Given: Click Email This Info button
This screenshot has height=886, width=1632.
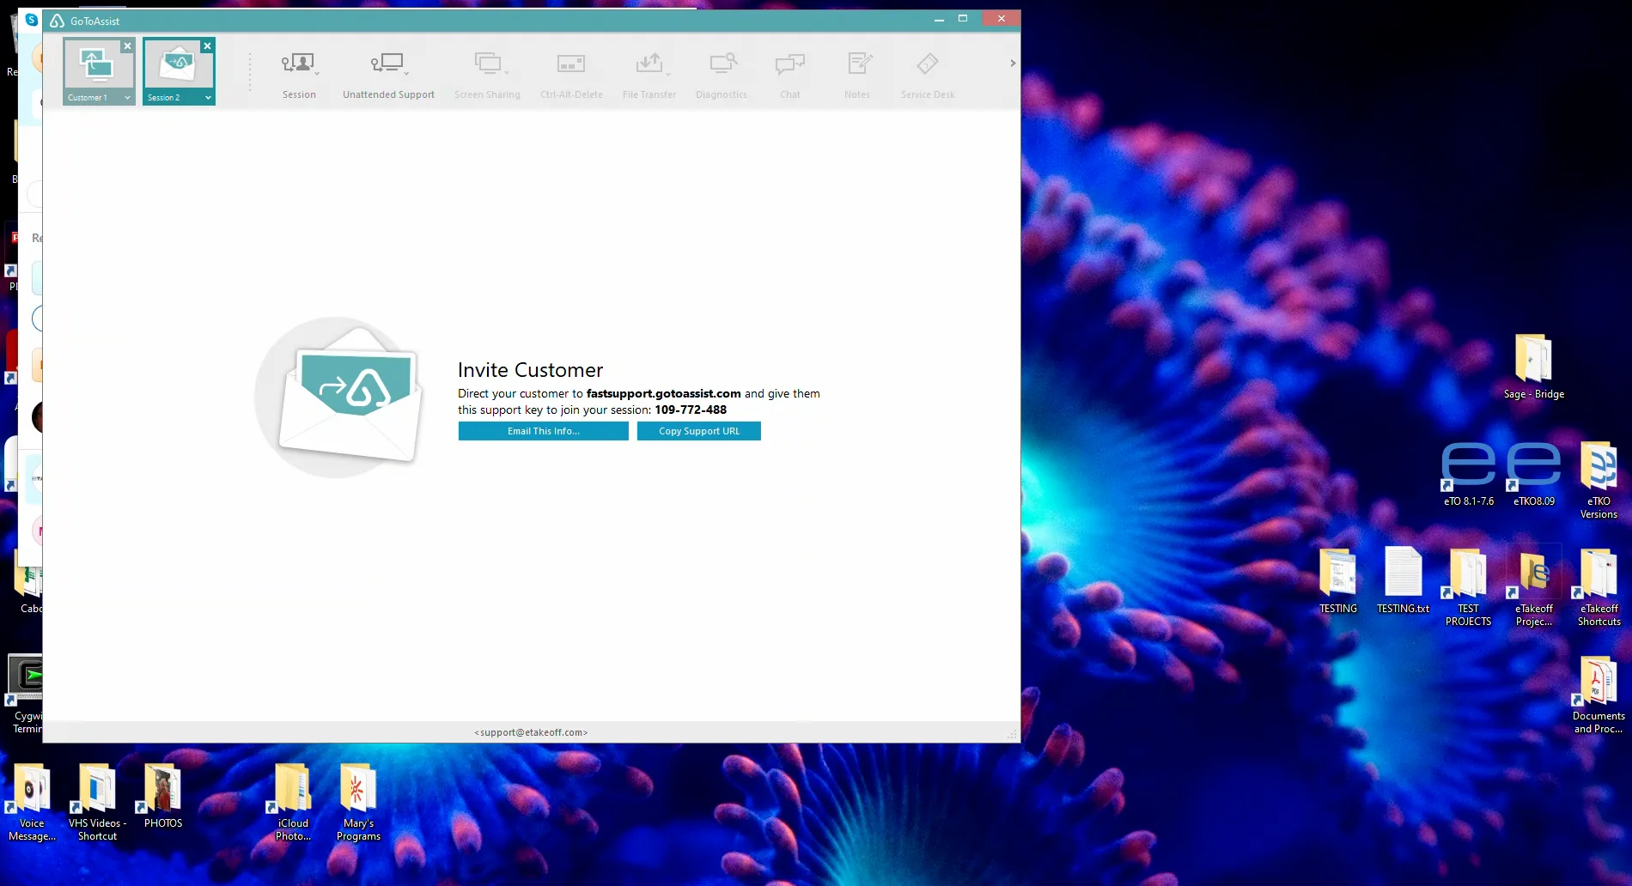Looking at the screenshot, I should (x=543, y=431).
